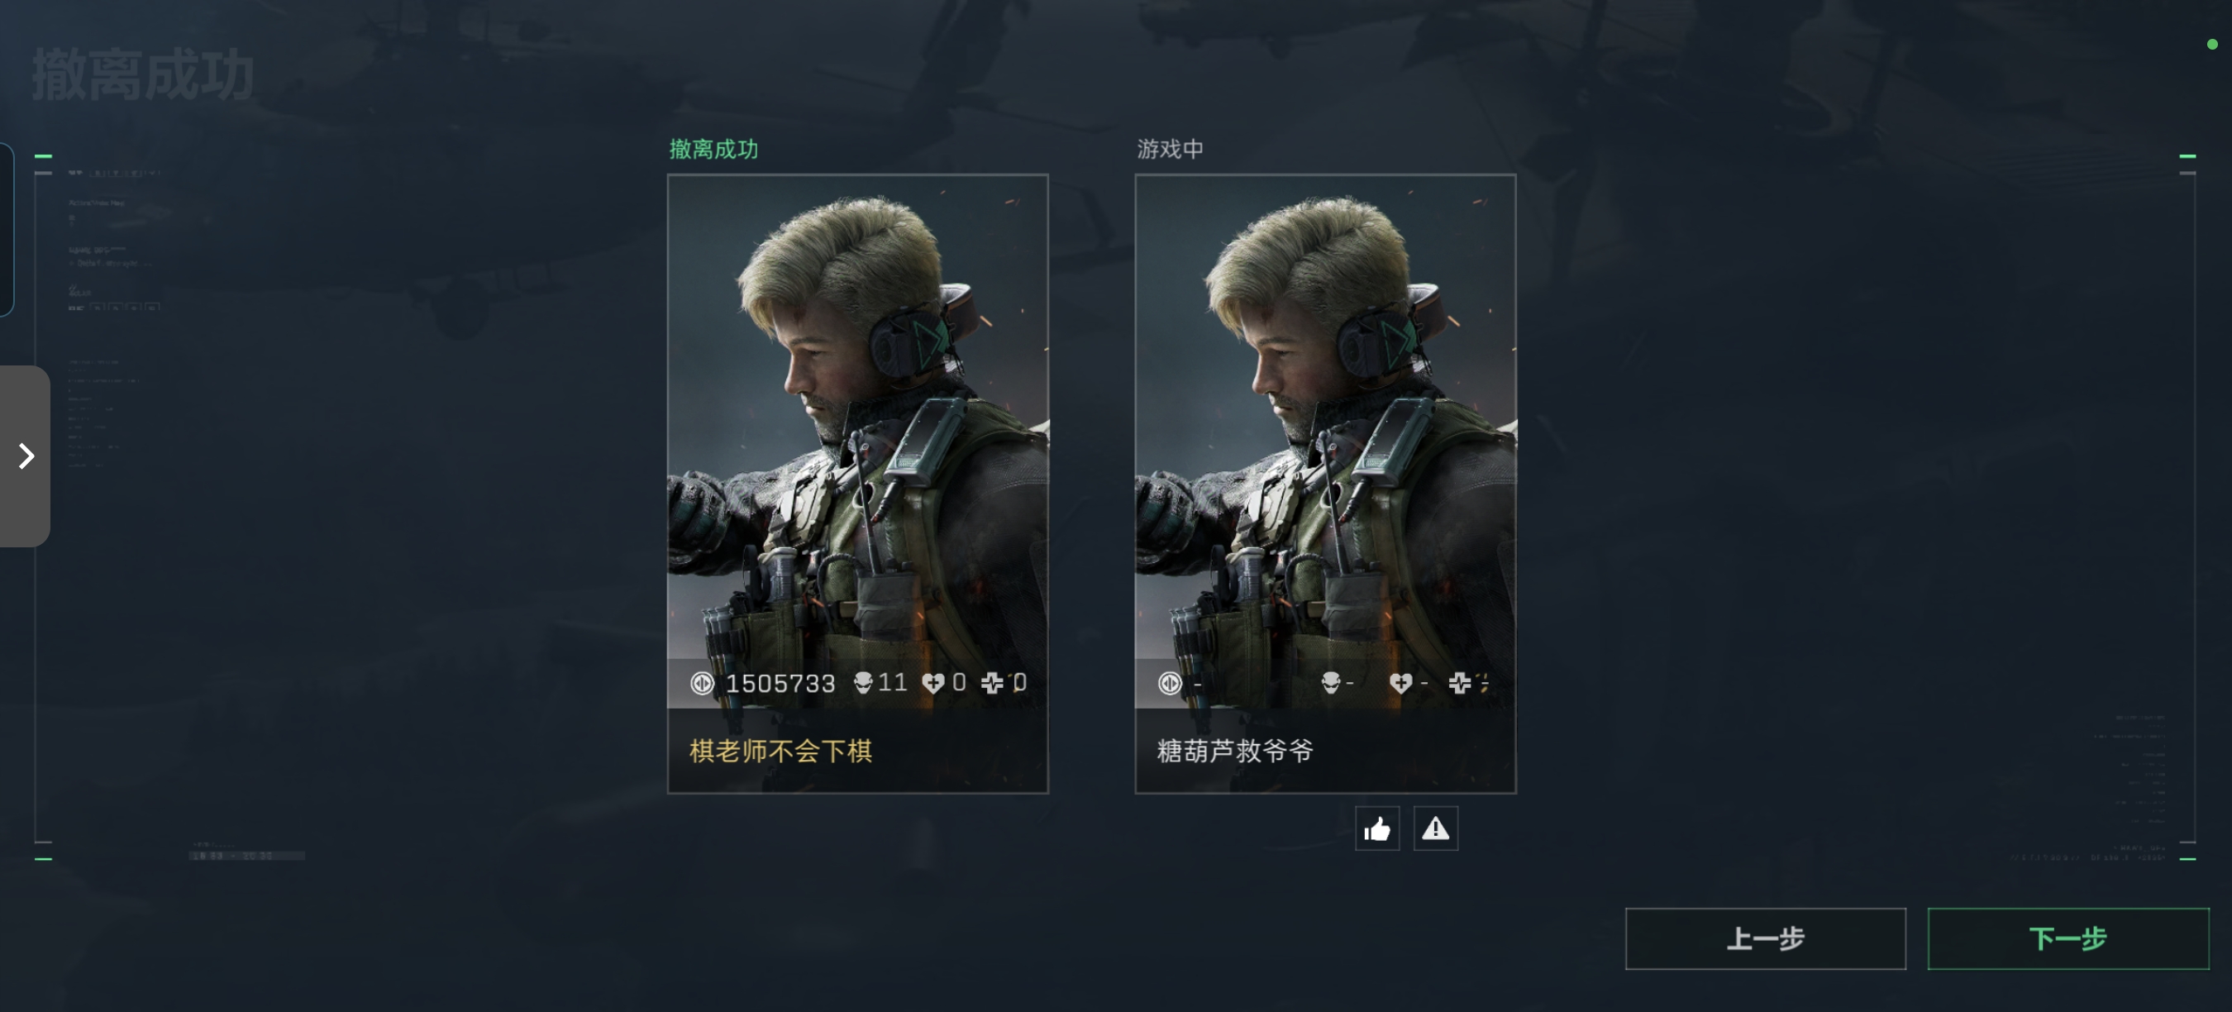Viewport: 2232px width, 1012px height.
Task: Click the heart icon on 糖葫芦救爷爷 card
Action: pos(1401,683)
